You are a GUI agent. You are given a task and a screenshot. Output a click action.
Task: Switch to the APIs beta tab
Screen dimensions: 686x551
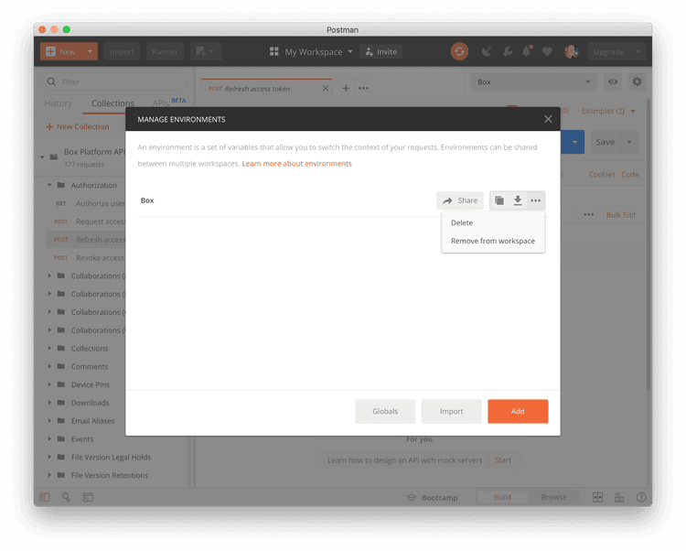pos(169,103)
